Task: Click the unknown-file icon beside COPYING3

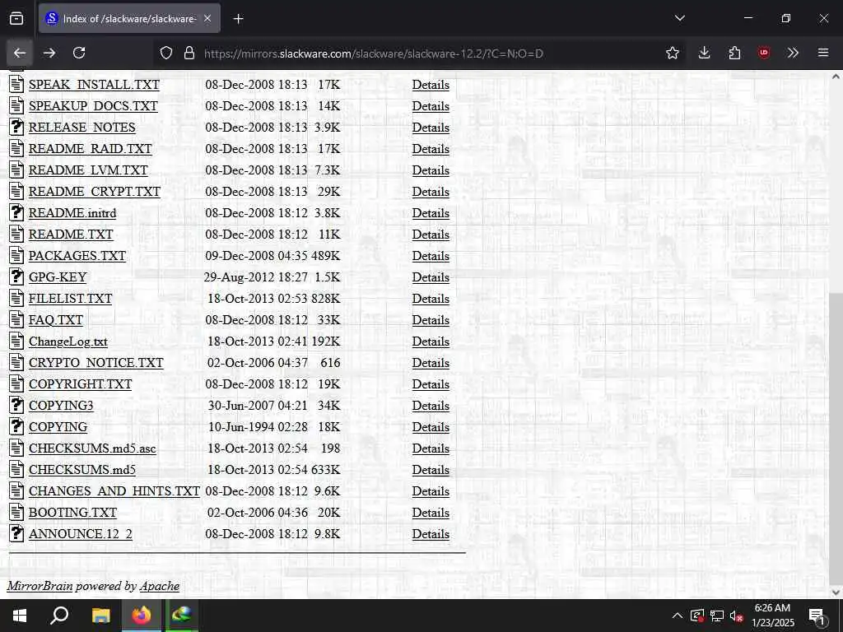Action: point(16,406)
